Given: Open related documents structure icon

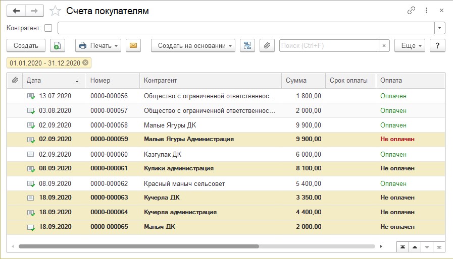Looking at the screenshot, I should pyautogui.click(x=247, y=45).
